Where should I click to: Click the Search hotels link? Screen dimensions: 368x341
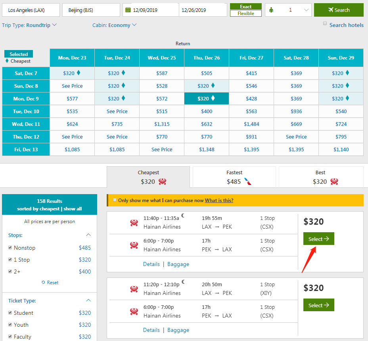(x=347, y=25)
